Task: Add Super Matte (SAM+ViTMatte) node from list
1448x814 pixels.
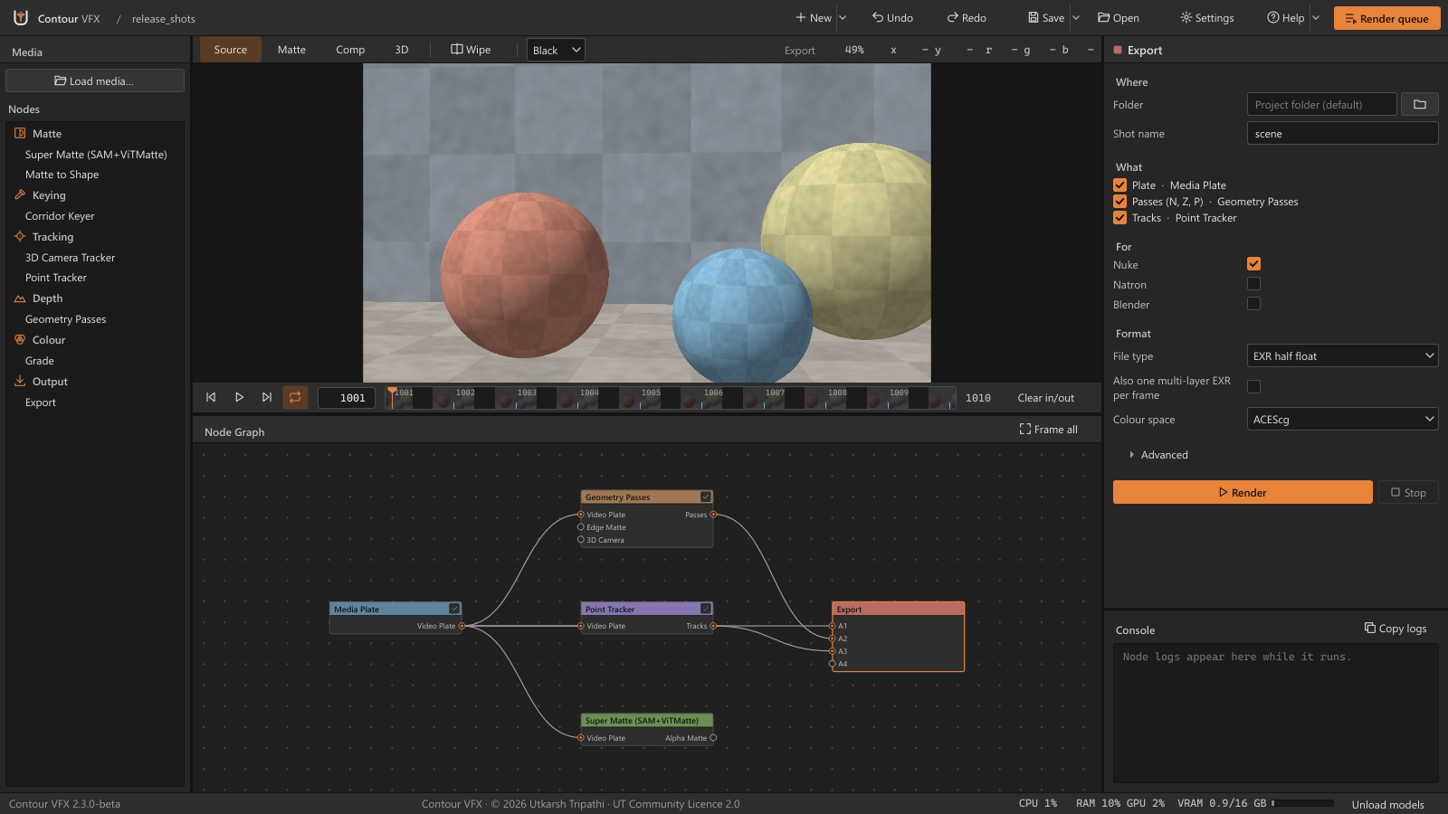Action: tap(96, 155)
